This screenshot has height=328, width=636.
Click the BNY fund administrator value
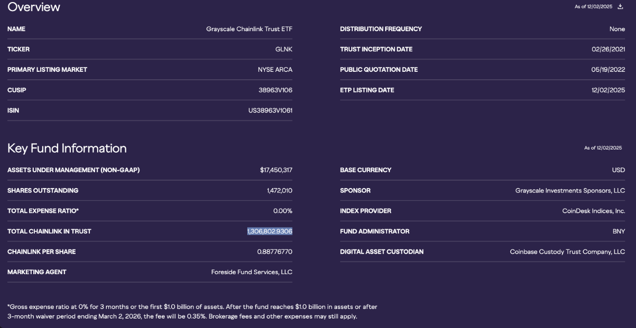pos(619,231)
